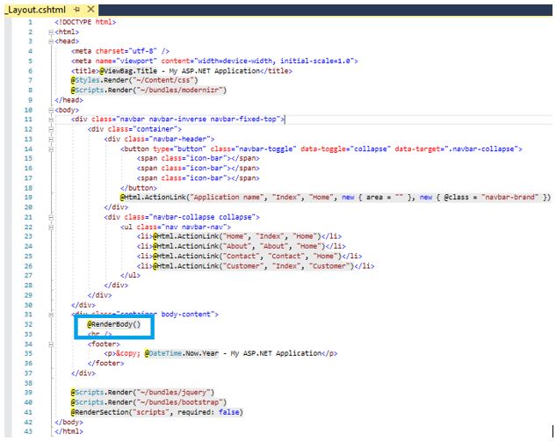Image resolution: width=556 pixels, height=441 pixels.
Task: Click the @Styles.Render("~/Content/css") line
Action: 134,81
